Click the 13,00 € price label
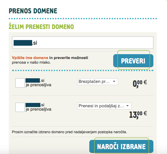The width and height of the screenshot is (167, 154). pos(138,115)
